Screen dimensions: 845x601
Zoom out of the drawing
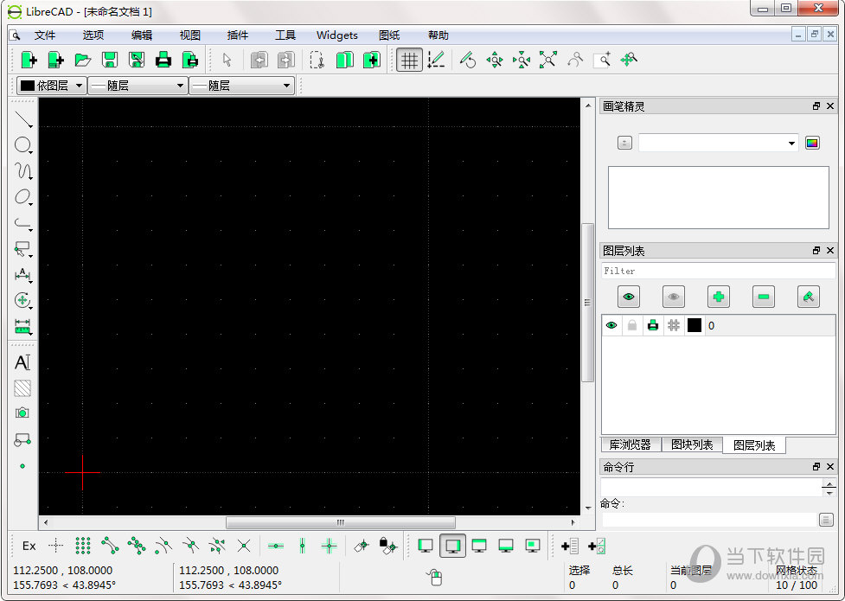(522, 60)
